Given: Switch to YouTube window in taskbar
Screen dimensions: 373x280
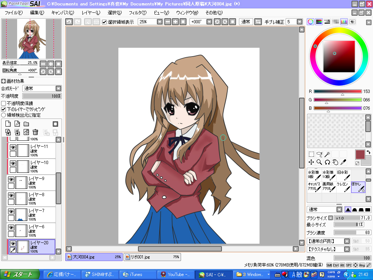Looking at the screenshot, I should click(x=176, y=275).
